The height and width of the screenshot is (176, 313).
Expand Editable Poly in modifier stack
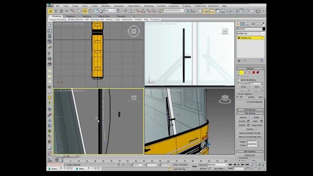[x=239, y=38]
